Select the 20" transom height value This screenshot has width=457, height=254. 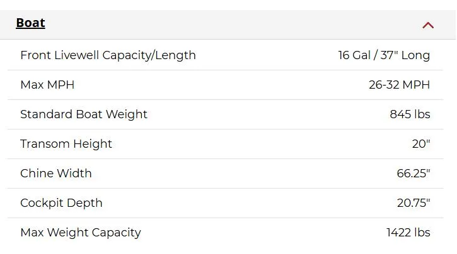421,144
